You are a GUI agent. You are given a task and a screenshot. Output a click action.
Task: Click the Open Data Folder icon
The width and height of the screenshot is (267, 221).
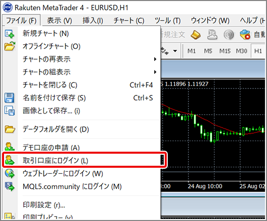click(10, 129)
